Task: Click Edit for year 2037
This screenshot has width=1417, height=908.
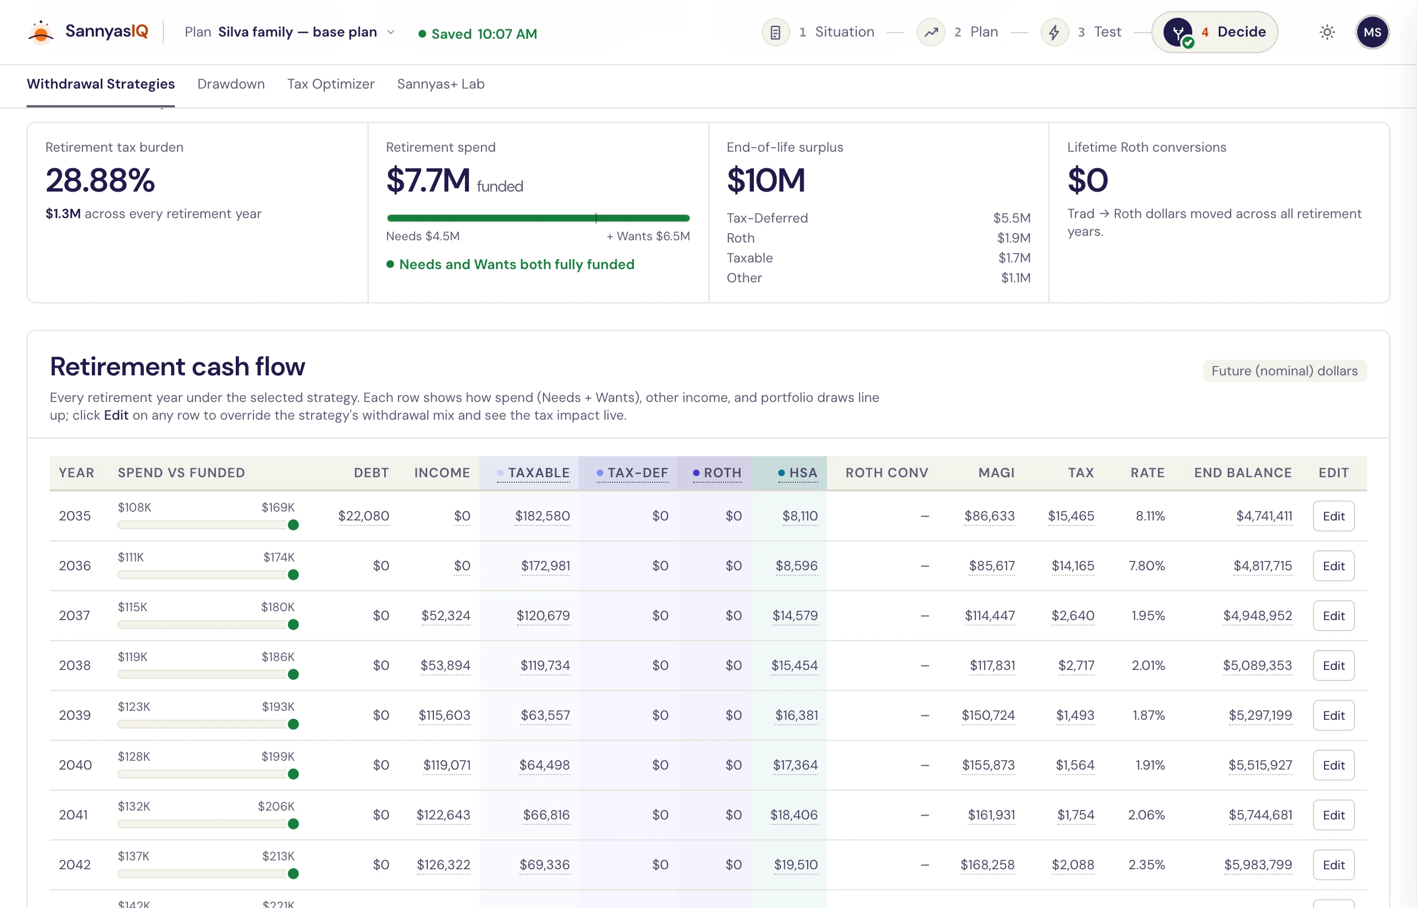Action: tap(1333, 616)
